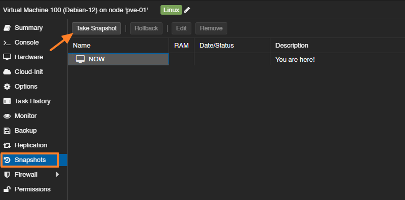This screenshot has width=405, height=200.
Task: Select the Snapshots section
Action: pos(33,160)
